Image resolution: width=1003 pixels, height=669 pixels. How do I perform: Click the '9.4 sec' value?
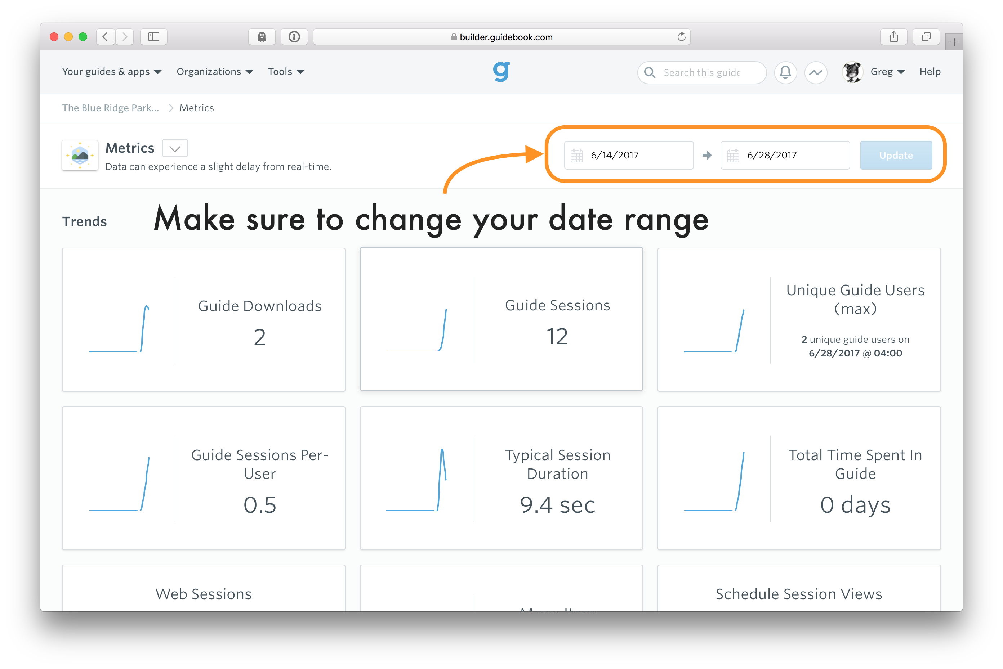pyautogui.click(x=557, y=505)
